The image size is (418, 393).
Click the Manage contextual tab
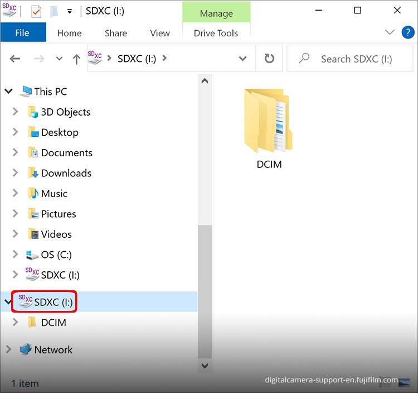[x=216, y=13]
